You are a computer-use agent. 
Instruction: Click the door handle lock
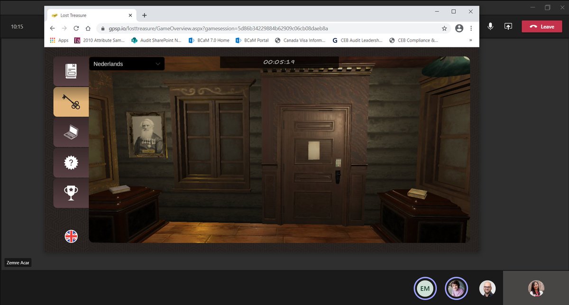pos(338,176)
